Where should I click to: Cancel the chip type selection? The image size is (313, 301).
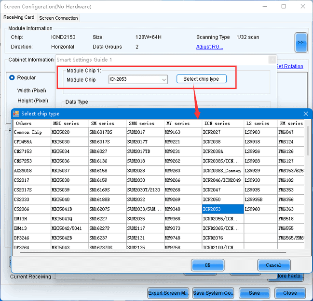tap(273, 265)
